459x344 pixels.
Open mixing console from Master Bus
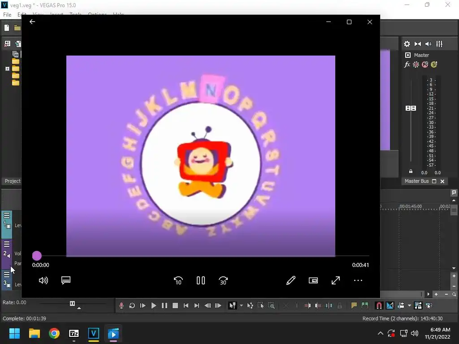click(439, 44)
